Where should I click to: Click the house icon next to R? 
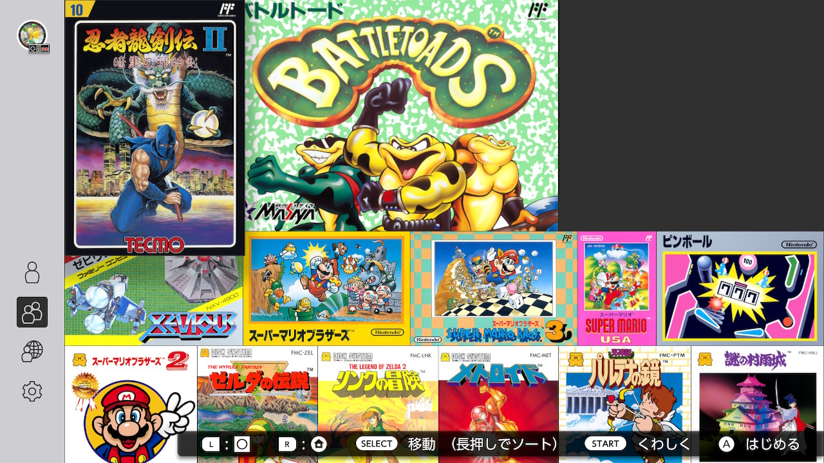coord(319,444)
